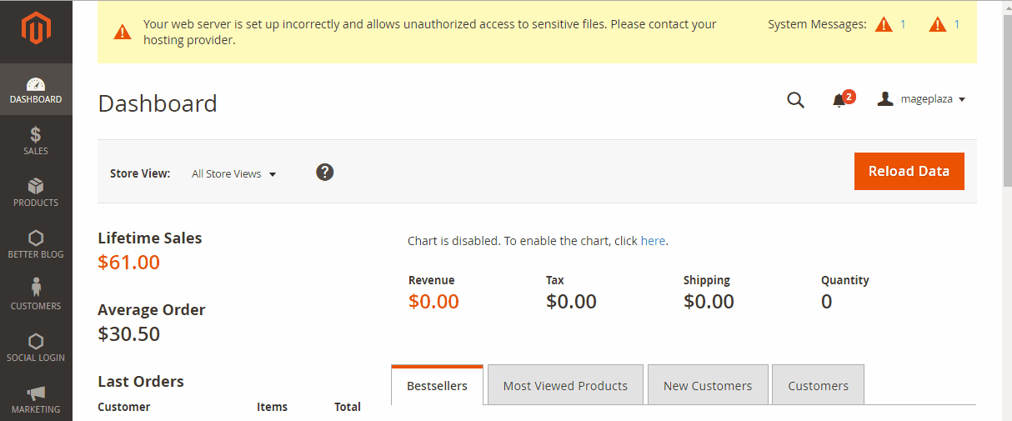The height and width of the screenshot is (421, 1012).
Task: Click the Store View help question mark
Action: (x=325, y=173)
